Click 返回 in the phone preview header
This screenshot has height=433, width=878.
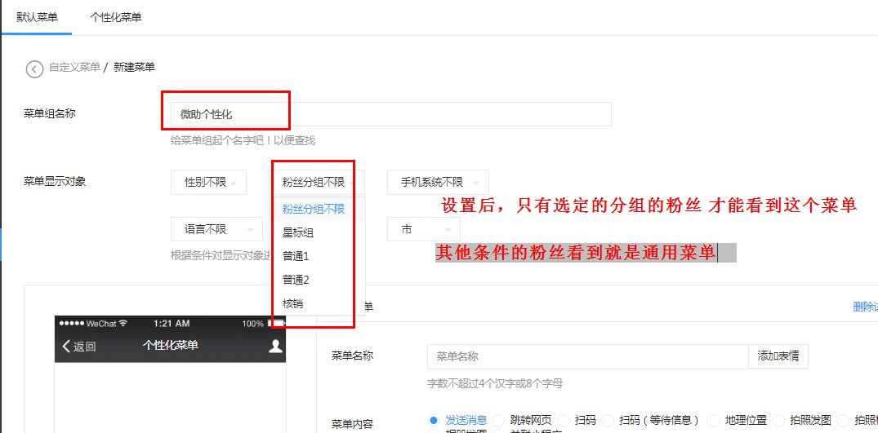point(79,347)
